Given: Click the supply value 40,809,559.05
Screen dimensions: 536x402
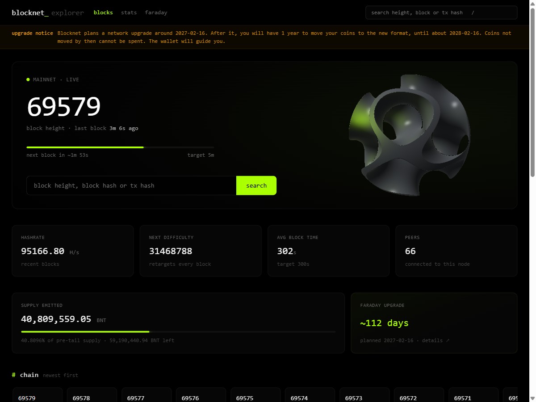Looking at the screenshot, I should 56,319.
